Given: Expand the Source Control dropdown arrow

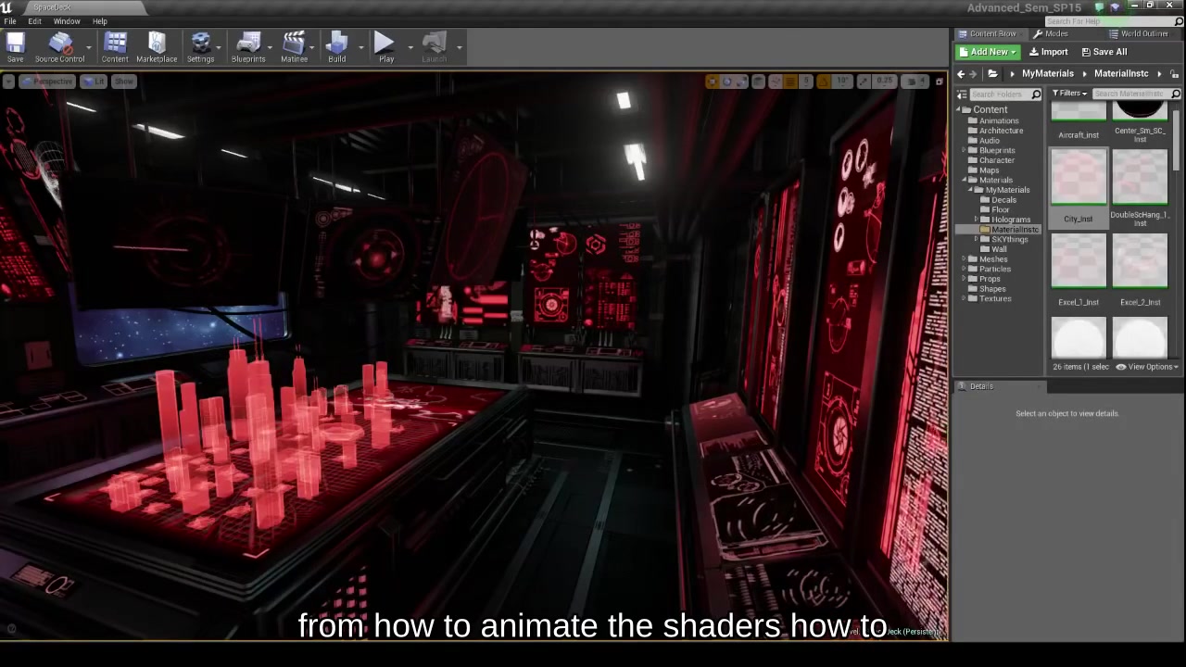Looking at the screenshot, I should 89,47.
